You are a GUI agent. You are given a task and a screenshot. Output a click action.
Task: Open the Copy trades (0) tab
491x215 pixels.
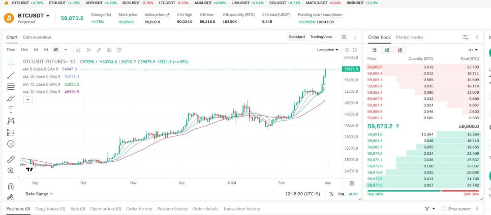tap(50, 209)
